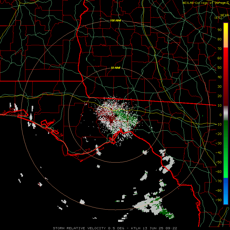Click the "100 NMI" range ring label
The width and height of the screenshot is (230, 230).
116,20
